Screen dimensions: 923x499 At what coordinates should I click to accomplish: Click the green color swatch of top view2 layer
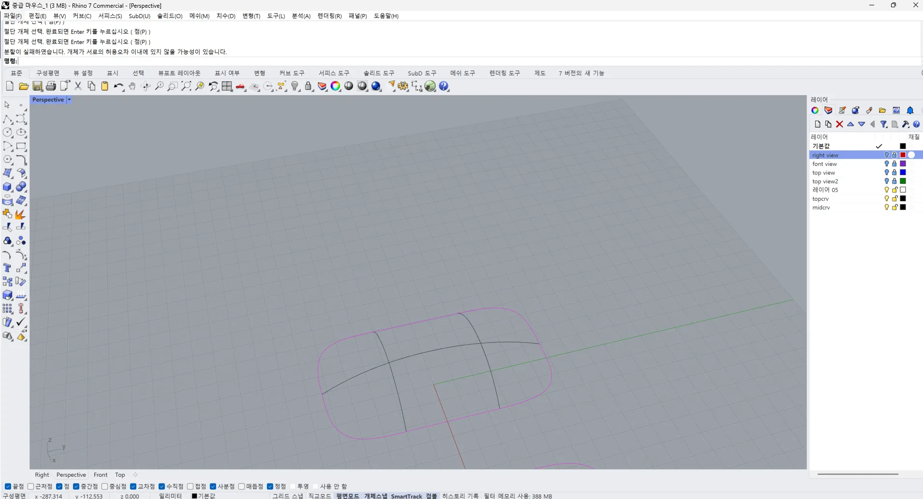click(x=903, y=181)
